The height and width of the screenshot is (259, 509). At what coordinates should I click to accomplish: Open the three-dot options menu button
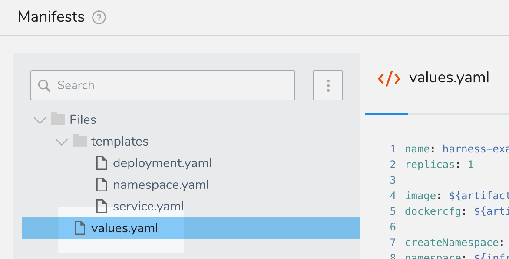coord(328,85)
